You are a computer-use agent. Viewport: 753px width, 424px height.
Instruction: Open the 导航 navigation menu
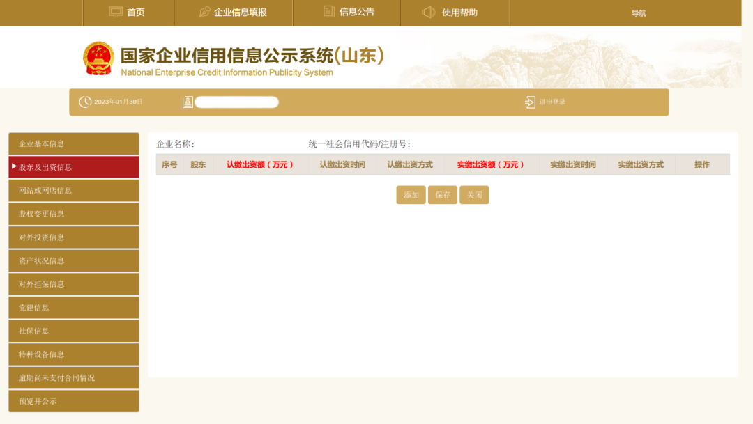(639, 13)
